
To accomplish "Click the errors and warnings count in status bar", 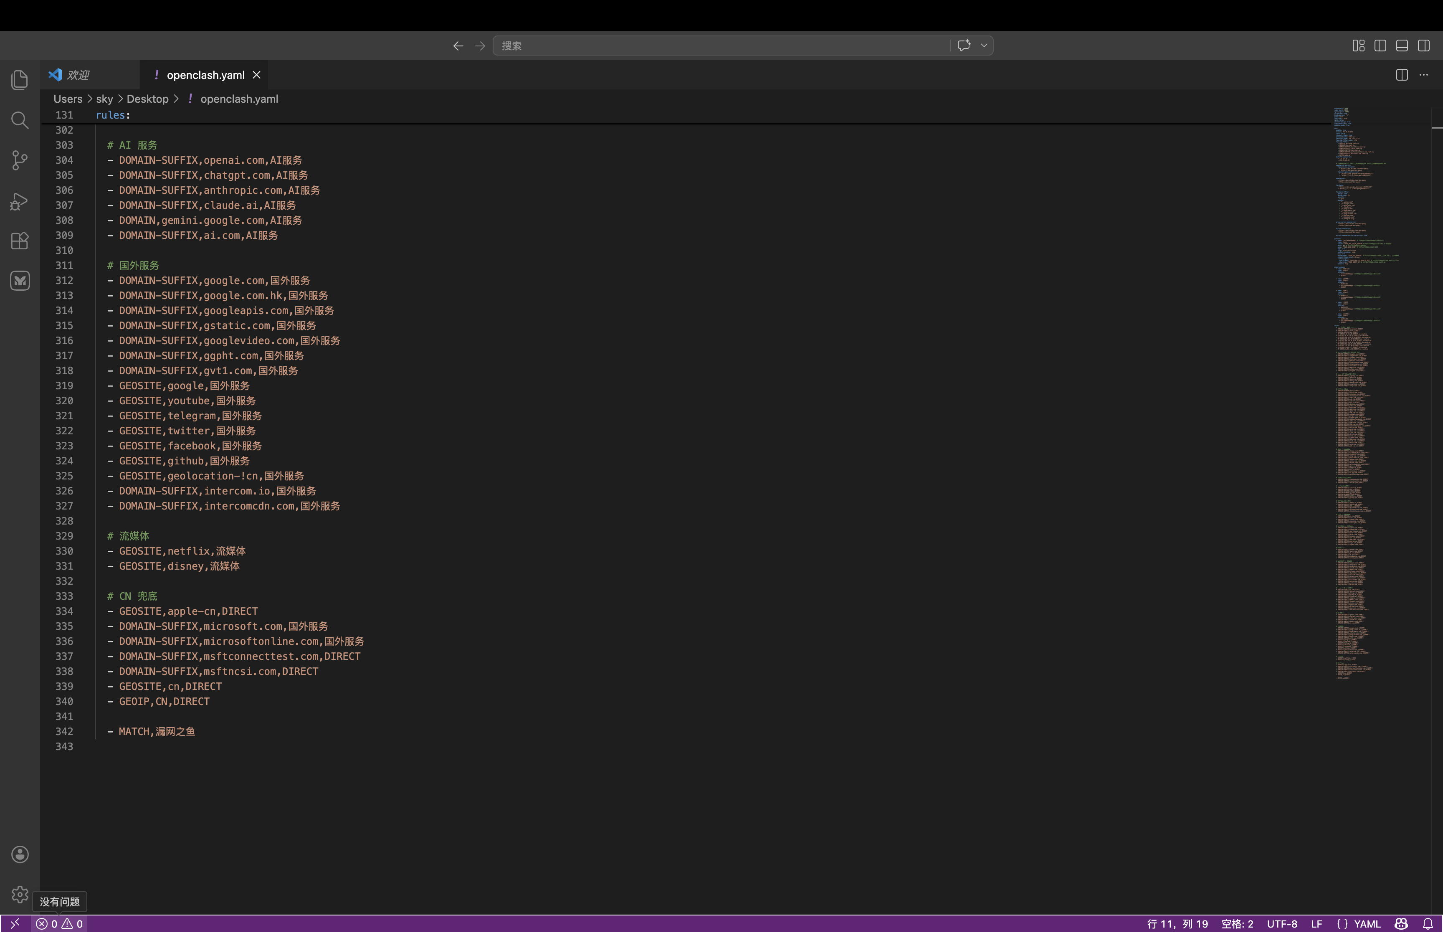I will click(x=59, y=924).
